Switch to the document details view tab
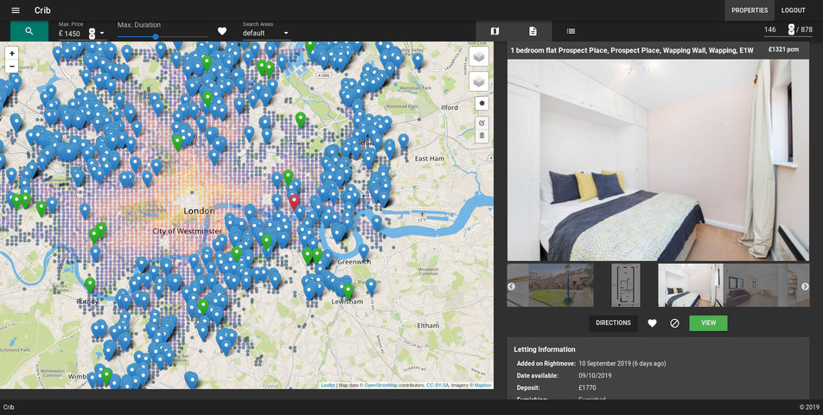823x415 pixels. 533,31
